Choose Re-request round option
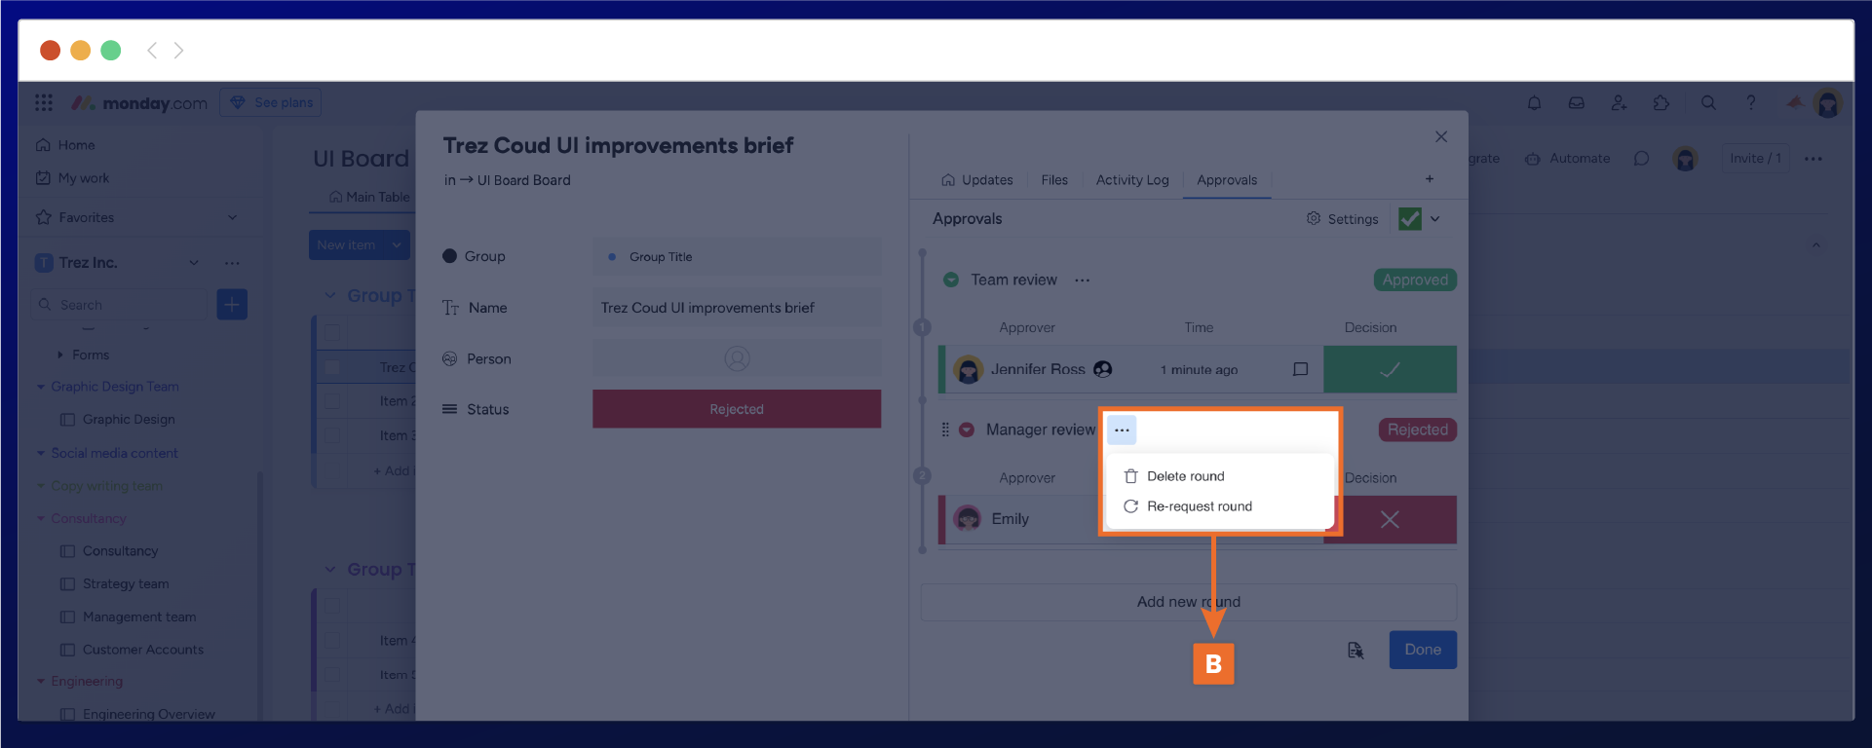Viewport: 1872px width, 748px height. (x=1199, y=506)
